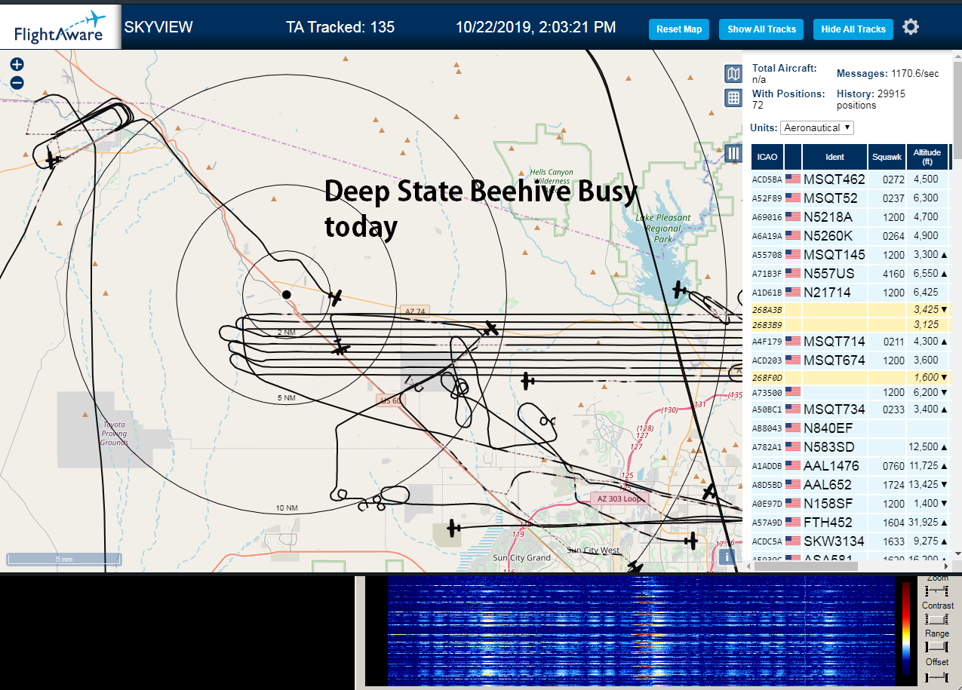Click Reset Map button
This screenshot has height=690, width=962.
pos(679,29)
